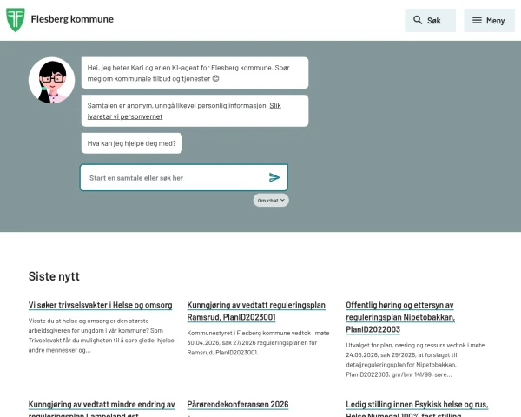This screenshot has height=417, width=521.
Task: Click the hamburger menu icon
Action: [477, 20]
